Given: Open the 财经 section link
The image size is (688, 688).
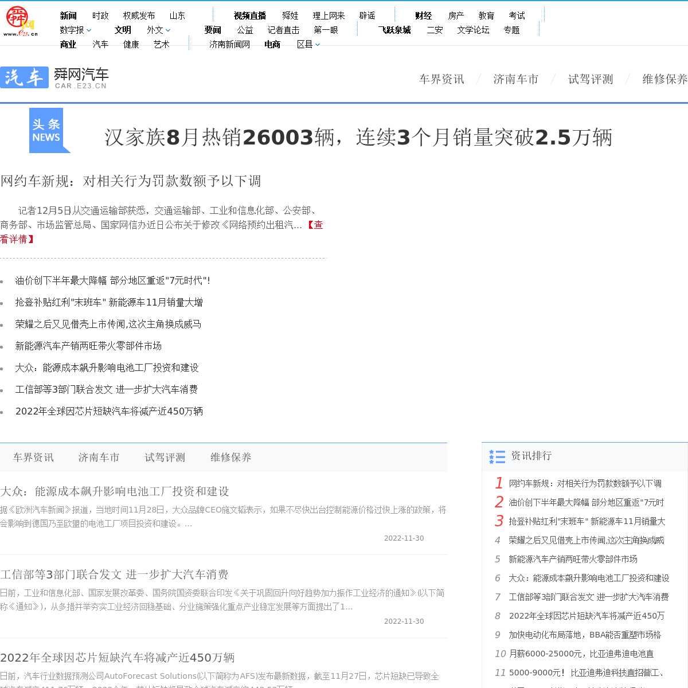Looking at the screenshot, I should pos(423,16).
